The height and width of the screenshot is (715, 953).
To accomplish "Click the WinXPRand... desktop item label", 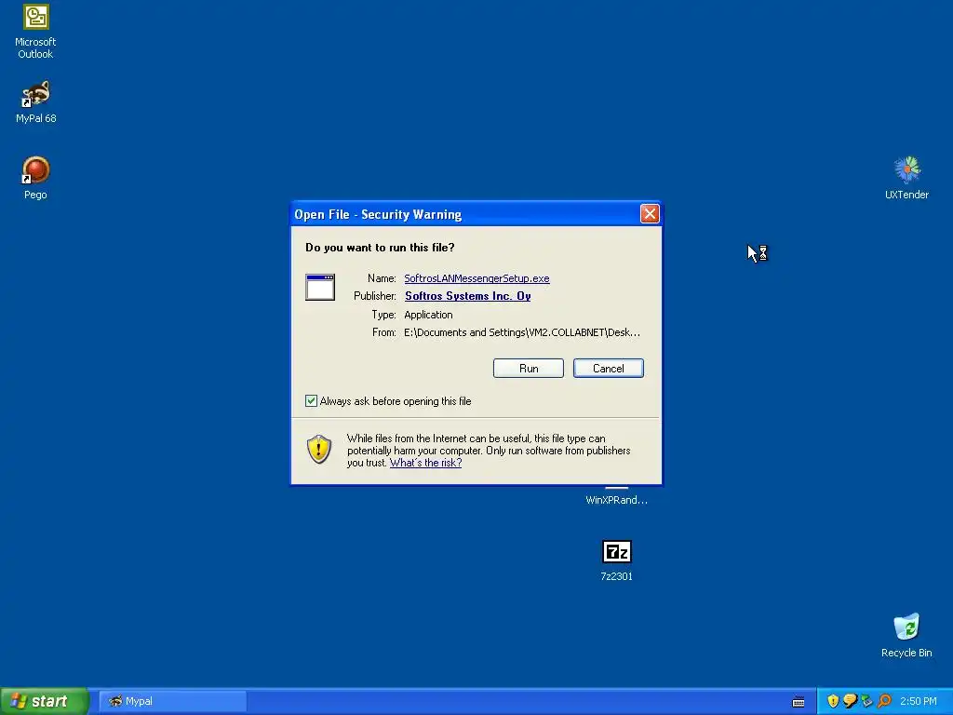I will click(616, 500).
